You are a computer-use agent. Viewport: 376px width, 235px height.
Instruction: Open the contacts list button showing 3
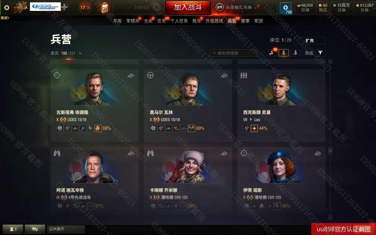pos(13,229)
